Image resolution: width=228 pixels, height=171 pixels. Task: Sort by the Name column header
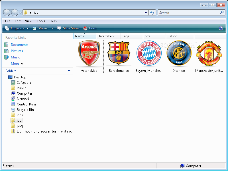[85, 36]
